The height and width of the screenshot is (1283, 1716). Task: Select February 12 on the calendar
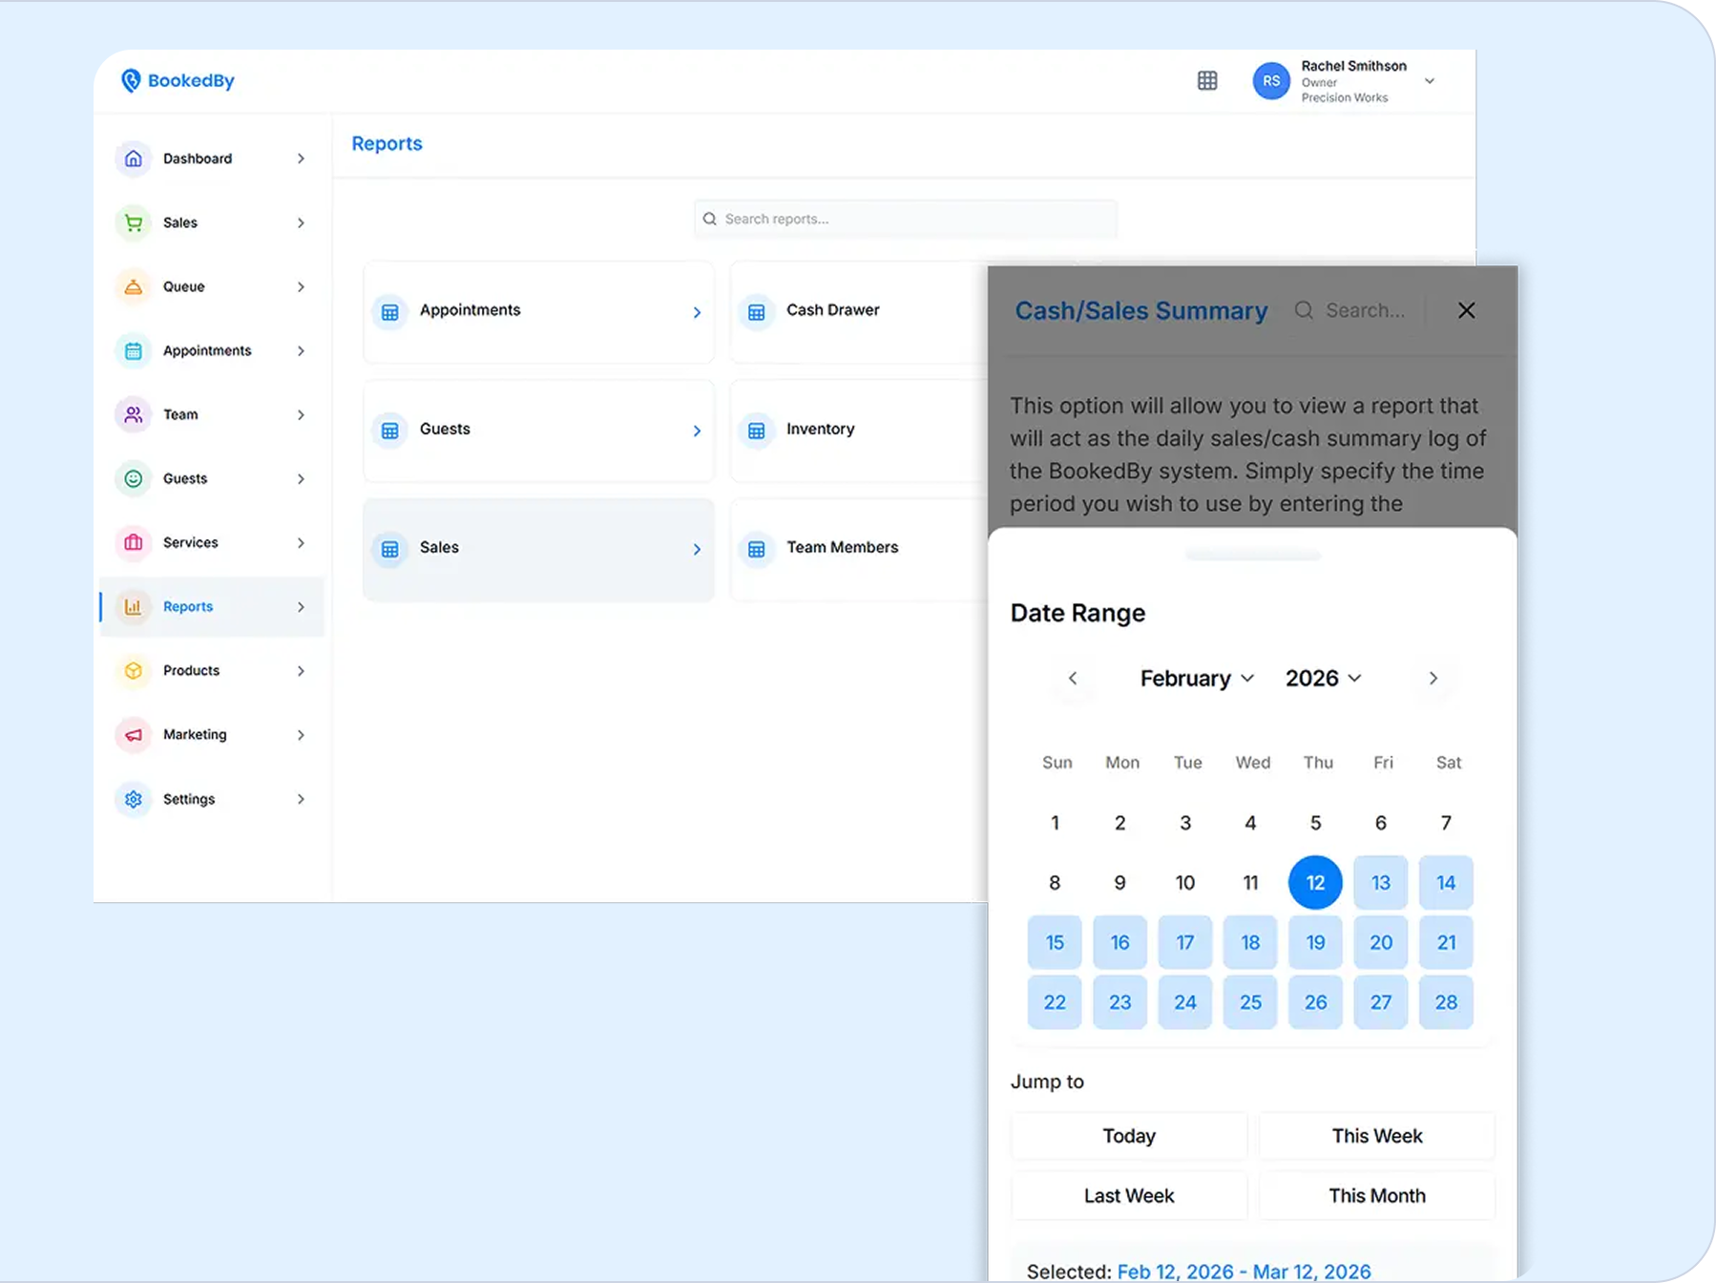coord(1315,882)
